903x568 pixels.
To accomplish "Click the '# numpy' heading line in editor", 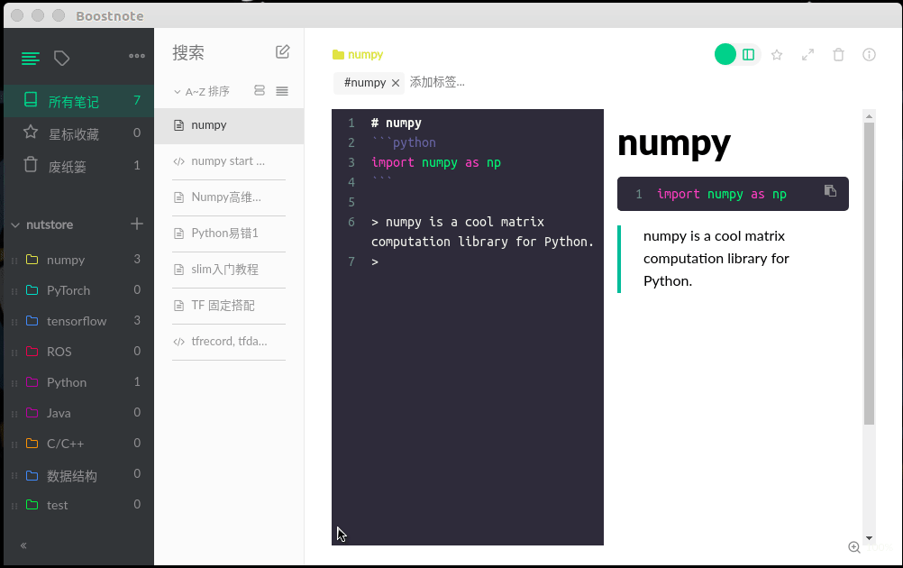I will tap(397, 123).
